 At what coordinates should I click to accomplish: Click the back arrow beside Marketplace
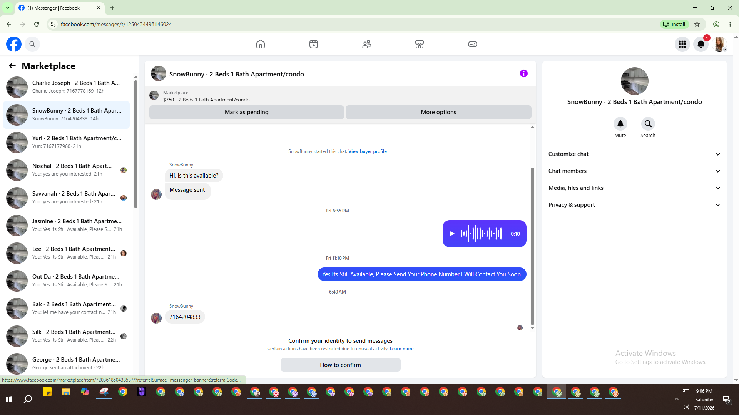[x=12, y=66]
